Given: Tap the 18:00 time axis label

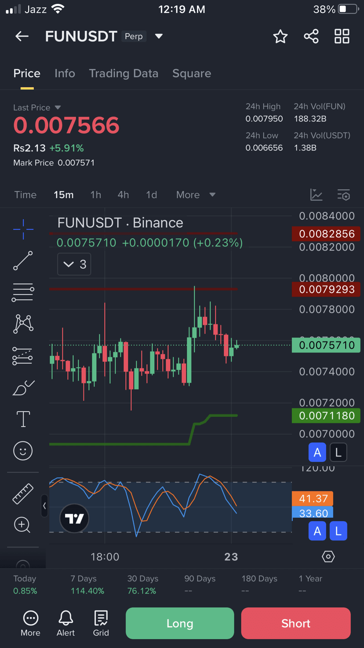Looking at the screenshot, I should [105, 557].
